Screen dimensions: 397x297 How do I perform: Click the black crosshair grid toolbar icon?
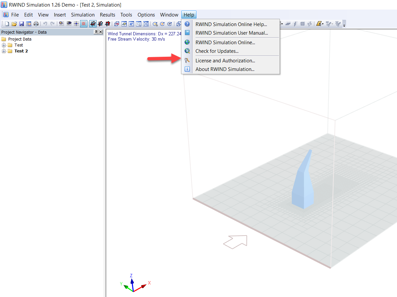76,24
